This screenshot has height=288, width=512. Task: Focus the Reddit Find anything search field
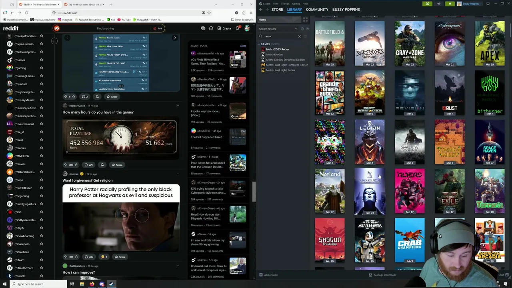pyautogui.click(x=106, y=28)
